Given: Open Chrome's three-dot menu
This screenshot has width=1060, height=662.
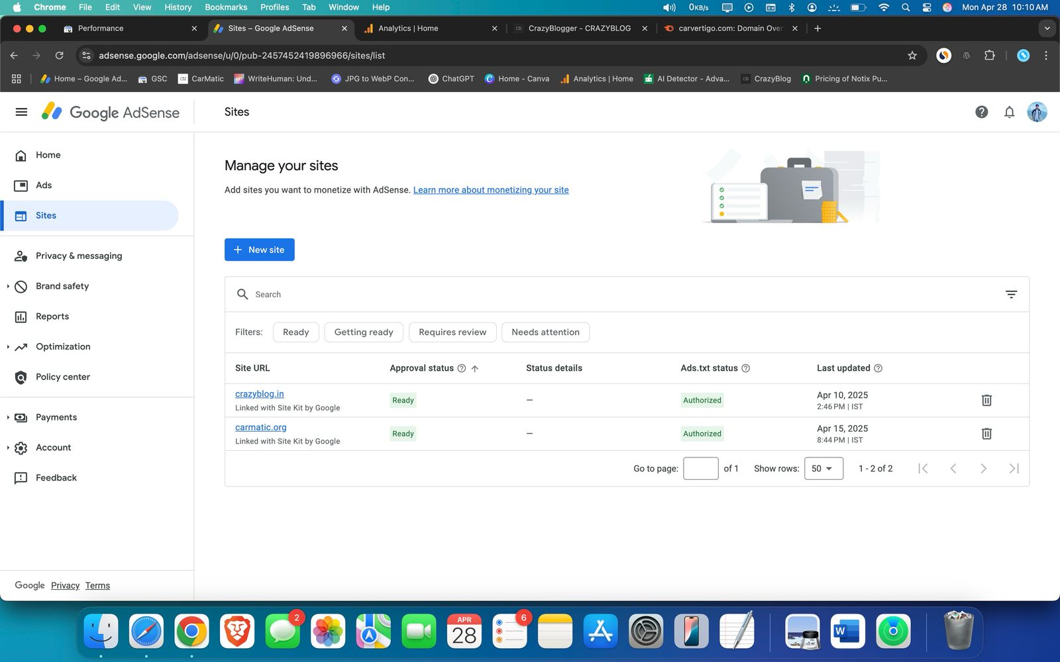Looking at the screenshot, I should click(x=1046, y=56).
